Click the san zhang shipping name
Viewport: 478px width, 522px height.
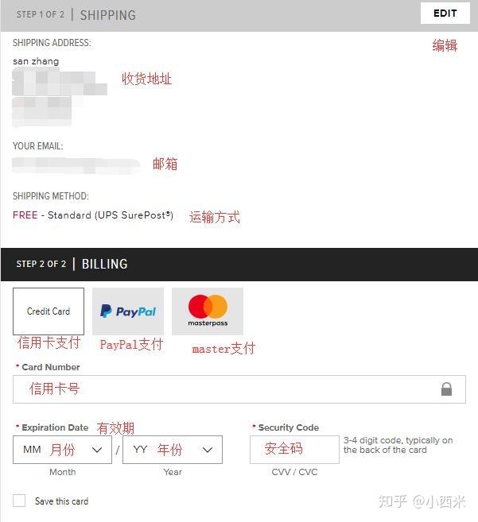pyautogui.click(x=36, y=61)
